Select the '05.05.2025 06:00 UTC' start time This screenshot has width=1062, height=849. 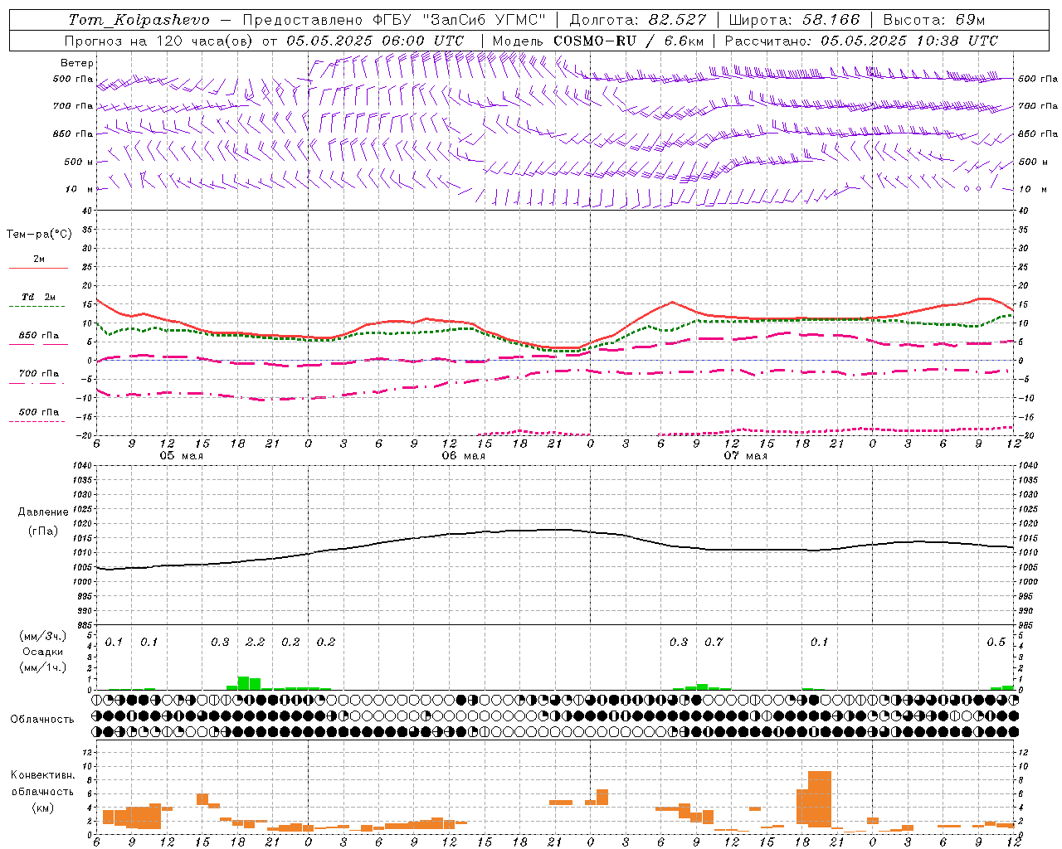point(375,41)
